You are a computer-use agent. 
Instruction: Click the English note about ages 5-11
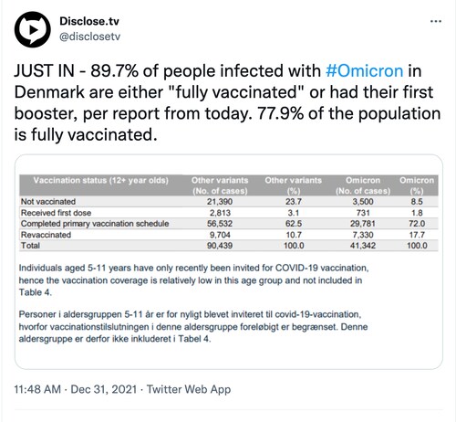pyautogui.click(x=193, y=280)
